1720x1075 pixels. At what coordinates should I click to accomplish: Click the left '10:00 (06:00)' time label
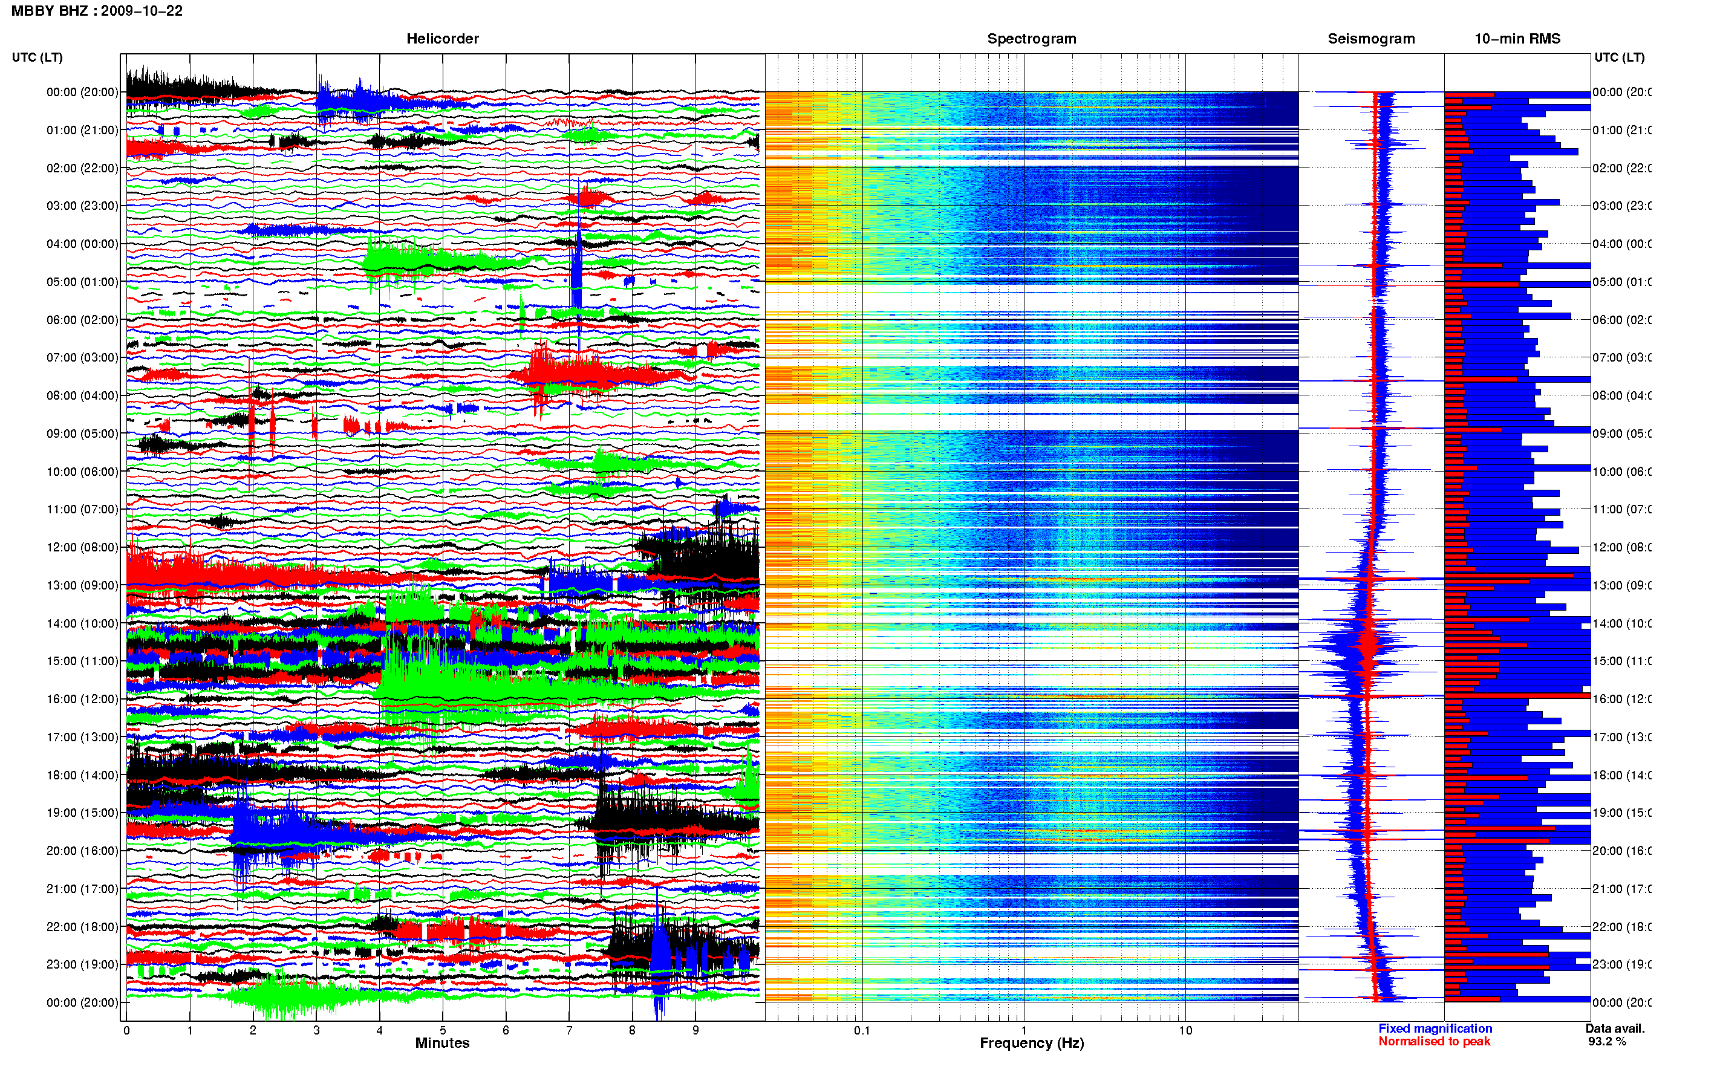[x=82, y=472]
